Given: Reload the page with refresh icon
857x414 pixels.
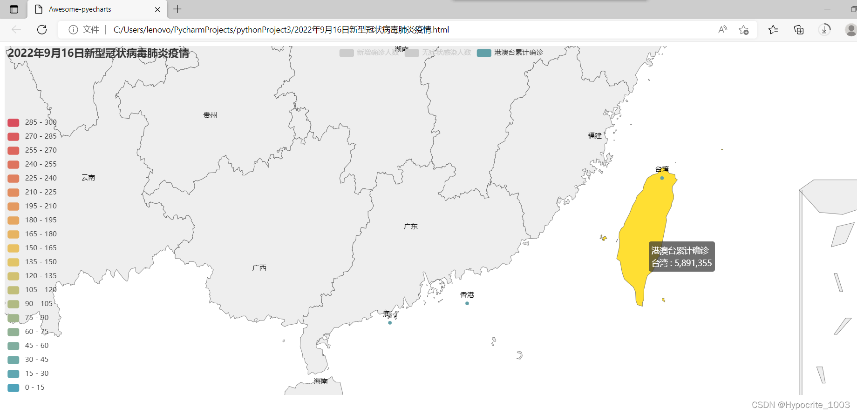Looking at the screenshot, I should [x=42, y=30].
